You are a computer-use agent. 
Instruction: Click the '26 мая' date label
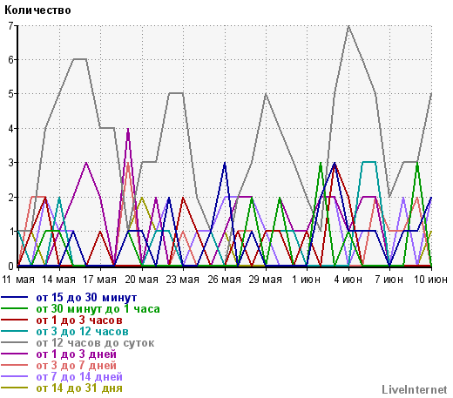[224, 280]
